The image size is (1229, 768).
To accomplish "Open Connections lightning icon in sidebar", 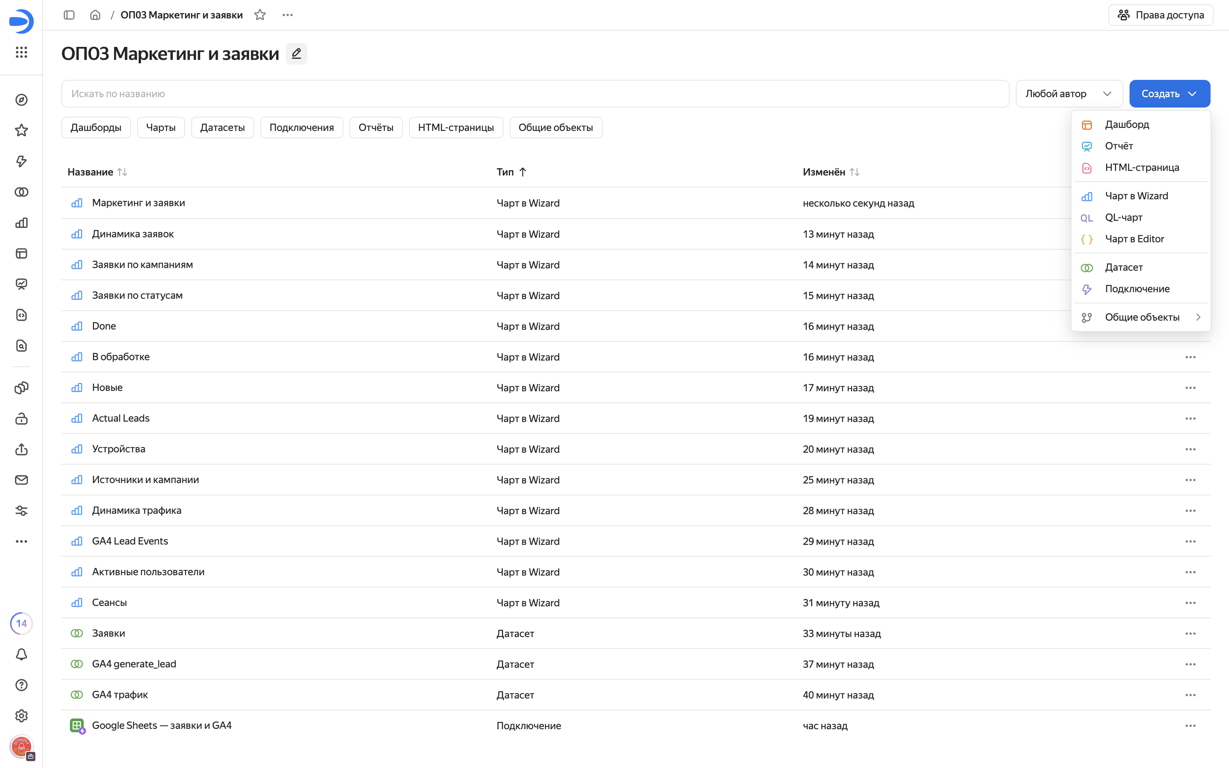I will point(22,162).
